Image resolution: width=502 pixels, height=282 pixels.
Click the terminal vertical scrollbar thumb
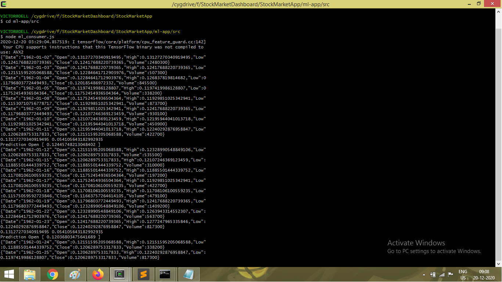pyautogui.click(x=499, y=145)
